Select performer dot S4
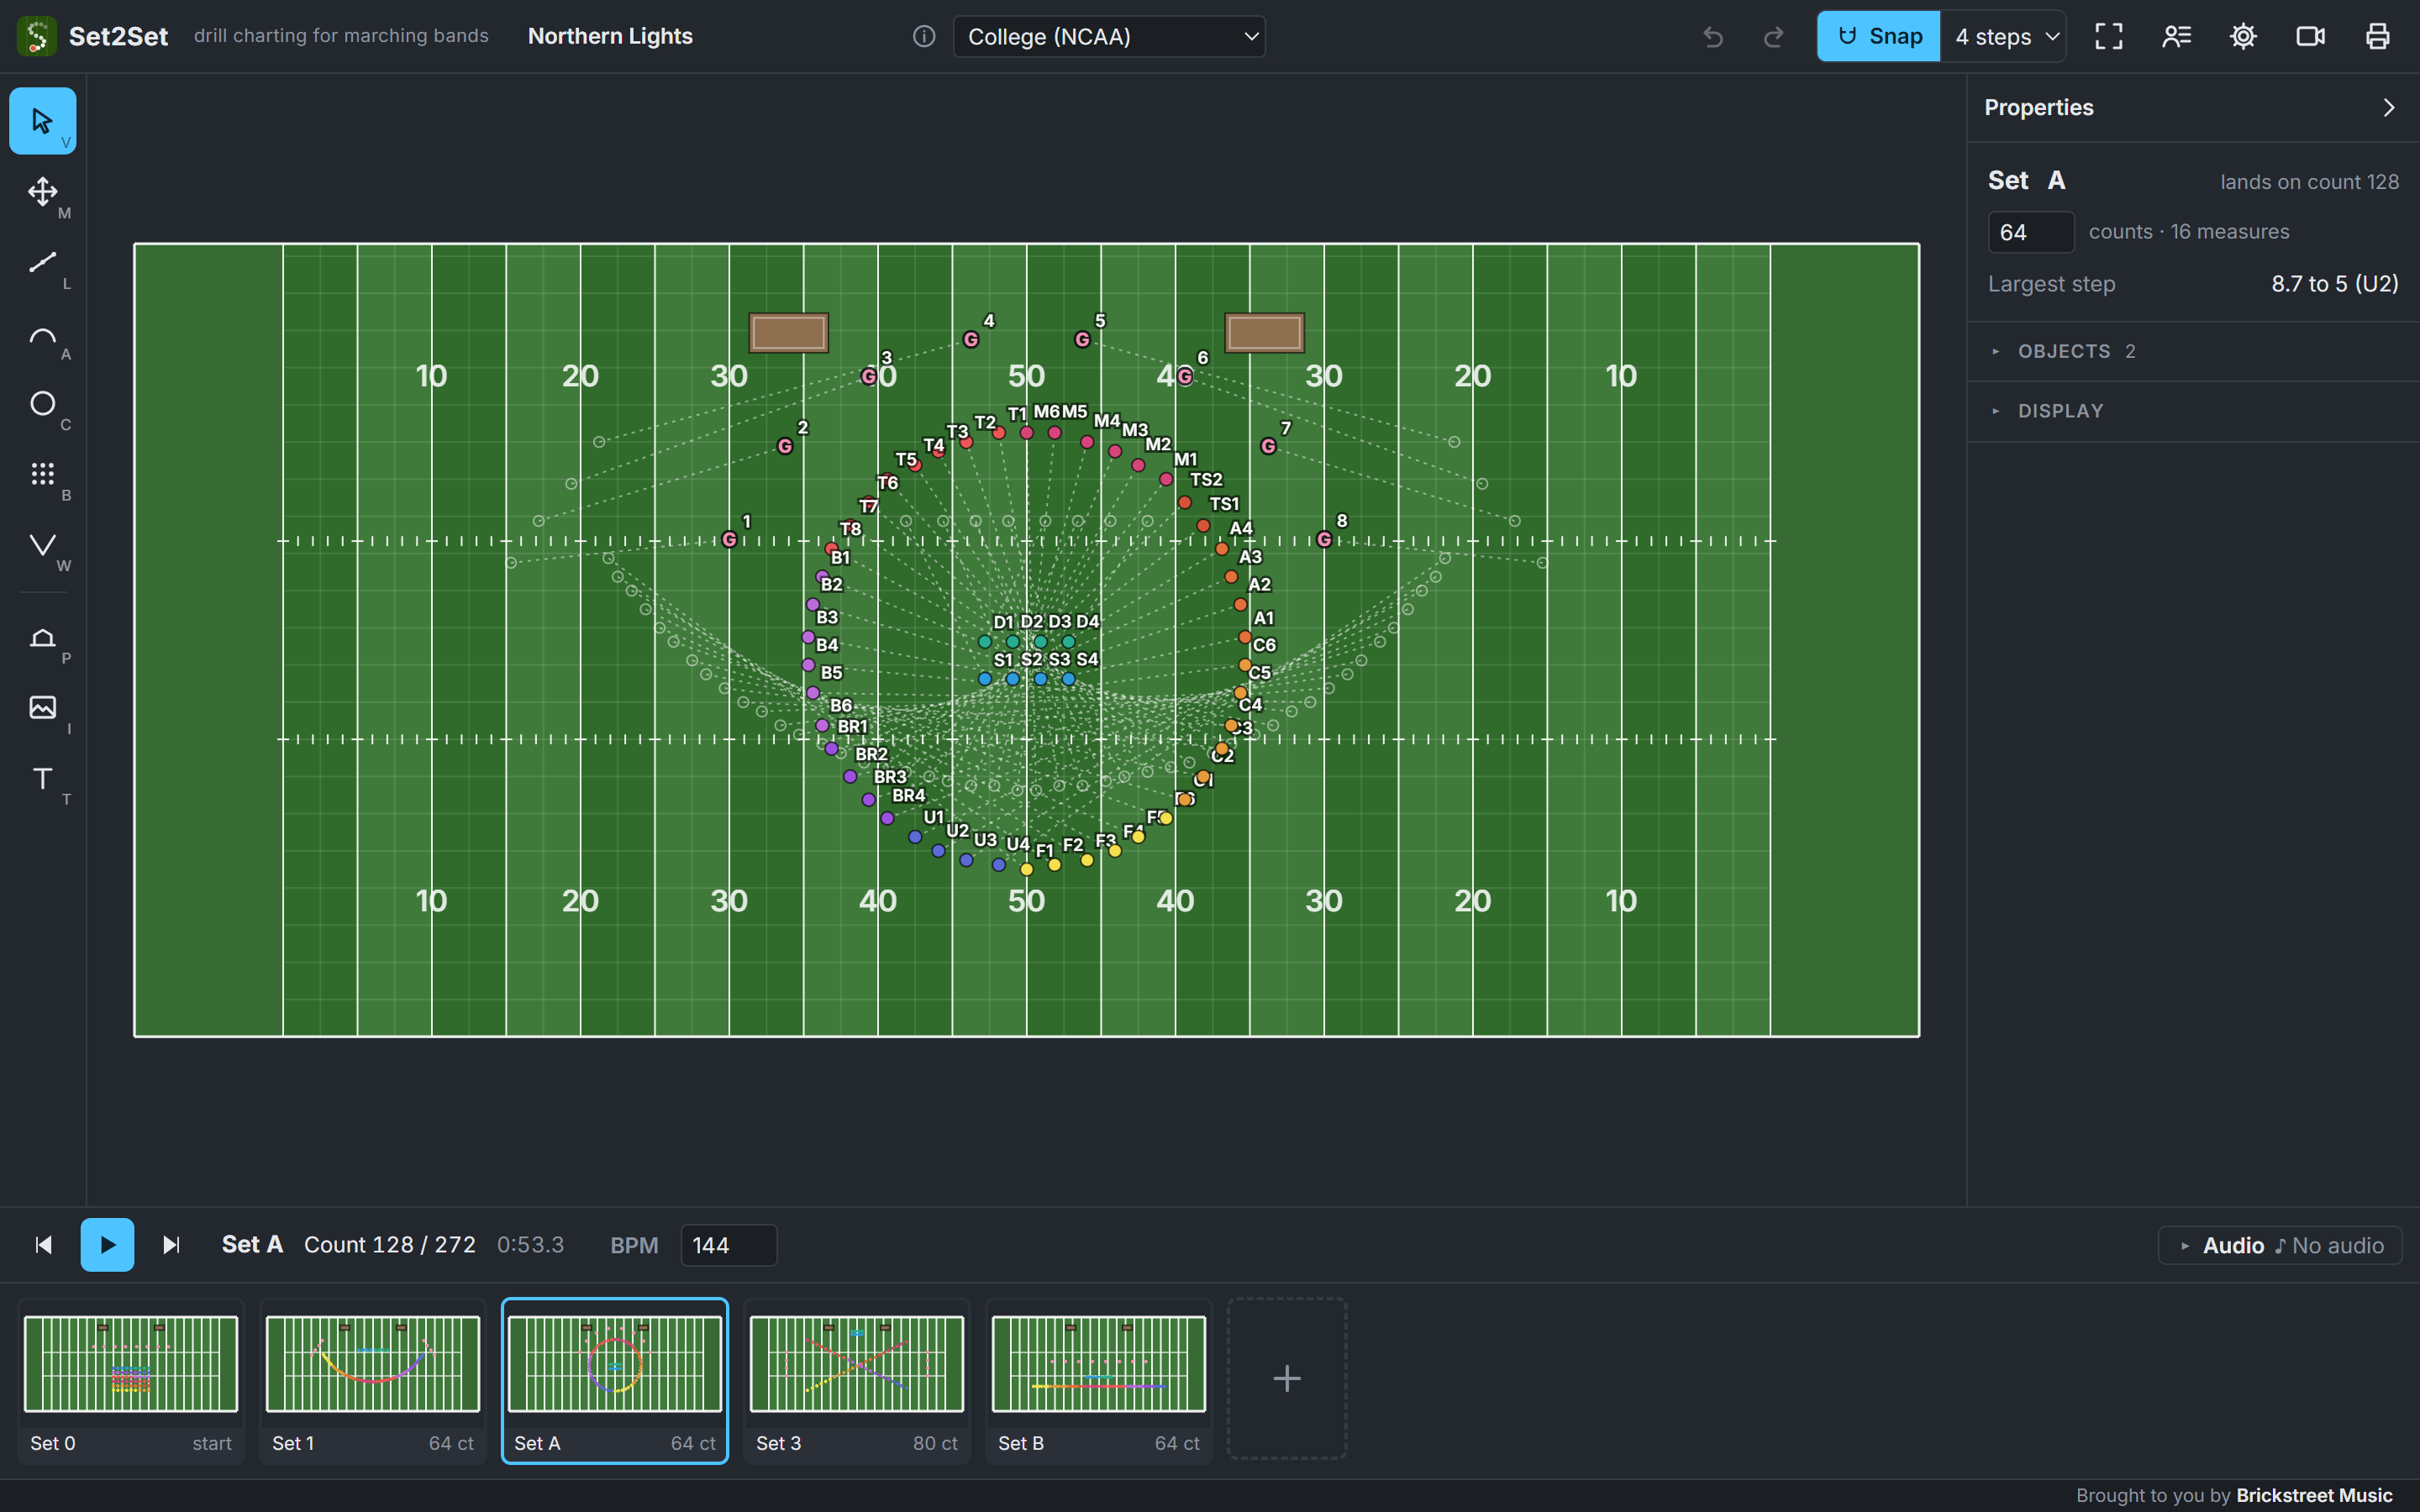Viewport: 2420px width, 1512px height. click(x=1069, y=679)
